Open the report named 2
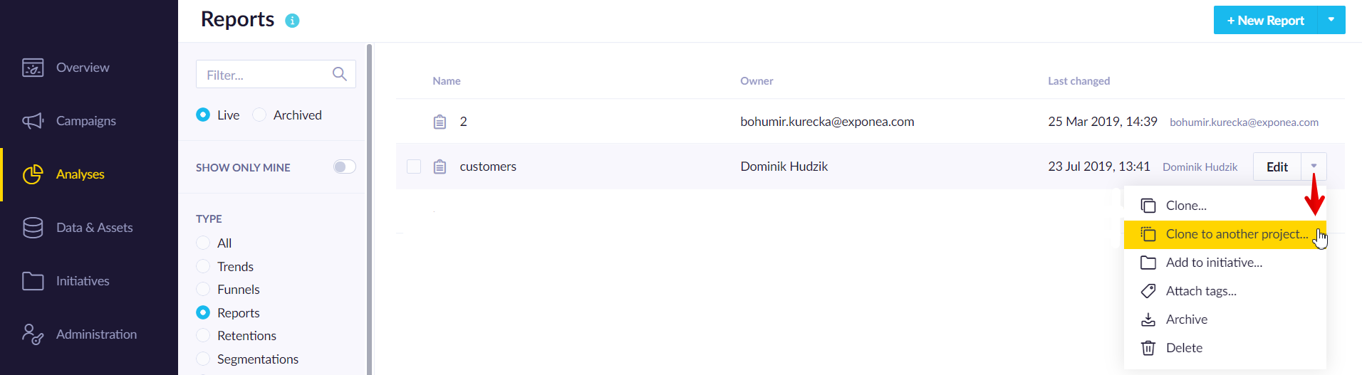1362x375 pixels. (x=464, y=122)
